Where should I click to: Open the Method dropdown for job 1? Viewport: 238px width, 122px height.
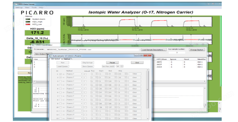coord(75,74)
